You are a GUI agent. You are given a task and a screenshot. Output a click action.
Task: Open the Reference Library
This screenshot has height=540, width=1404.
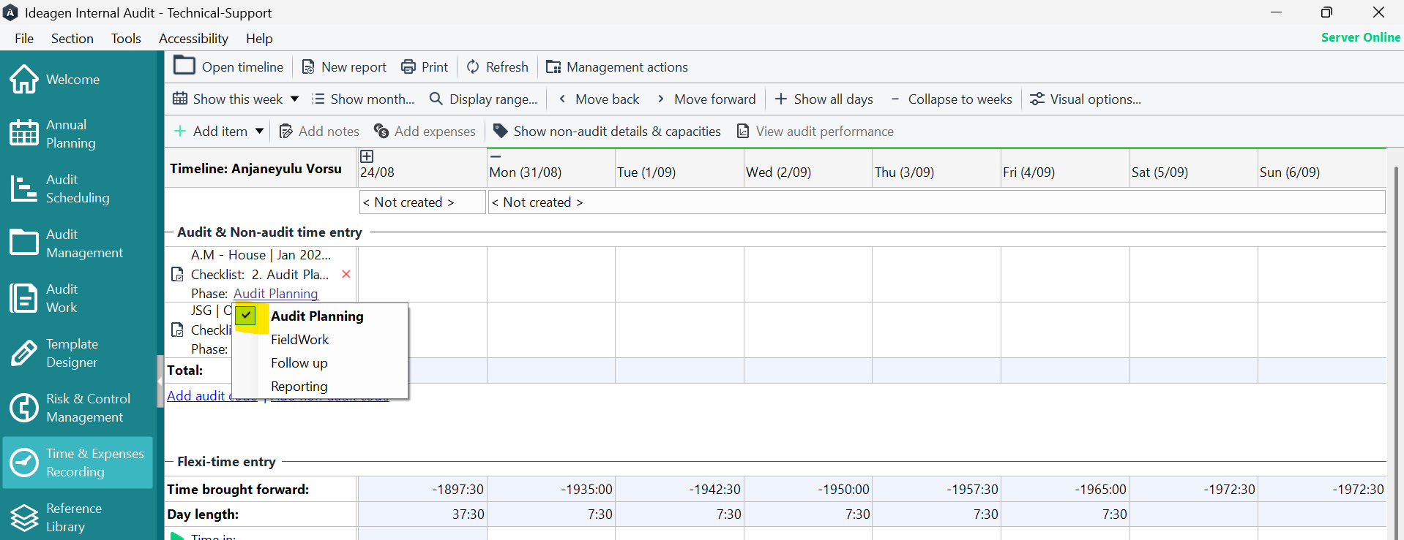click(x=77, y=517)
